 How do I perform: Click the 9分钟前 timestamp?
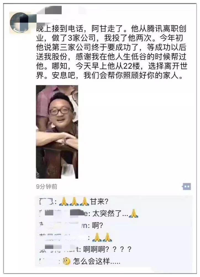47,186
